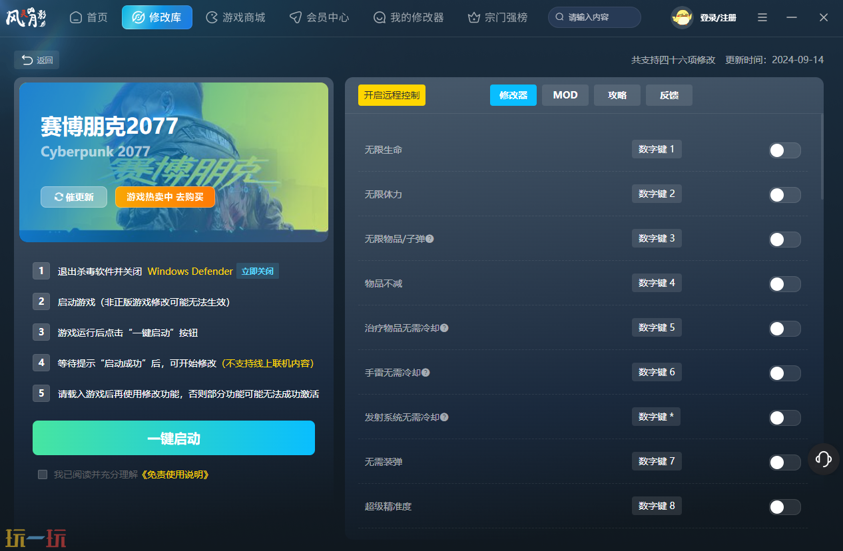The width and height of the screenshot is (843, 551).
Task: Select the 修改器 panel tab
Action: pos(513,95)
